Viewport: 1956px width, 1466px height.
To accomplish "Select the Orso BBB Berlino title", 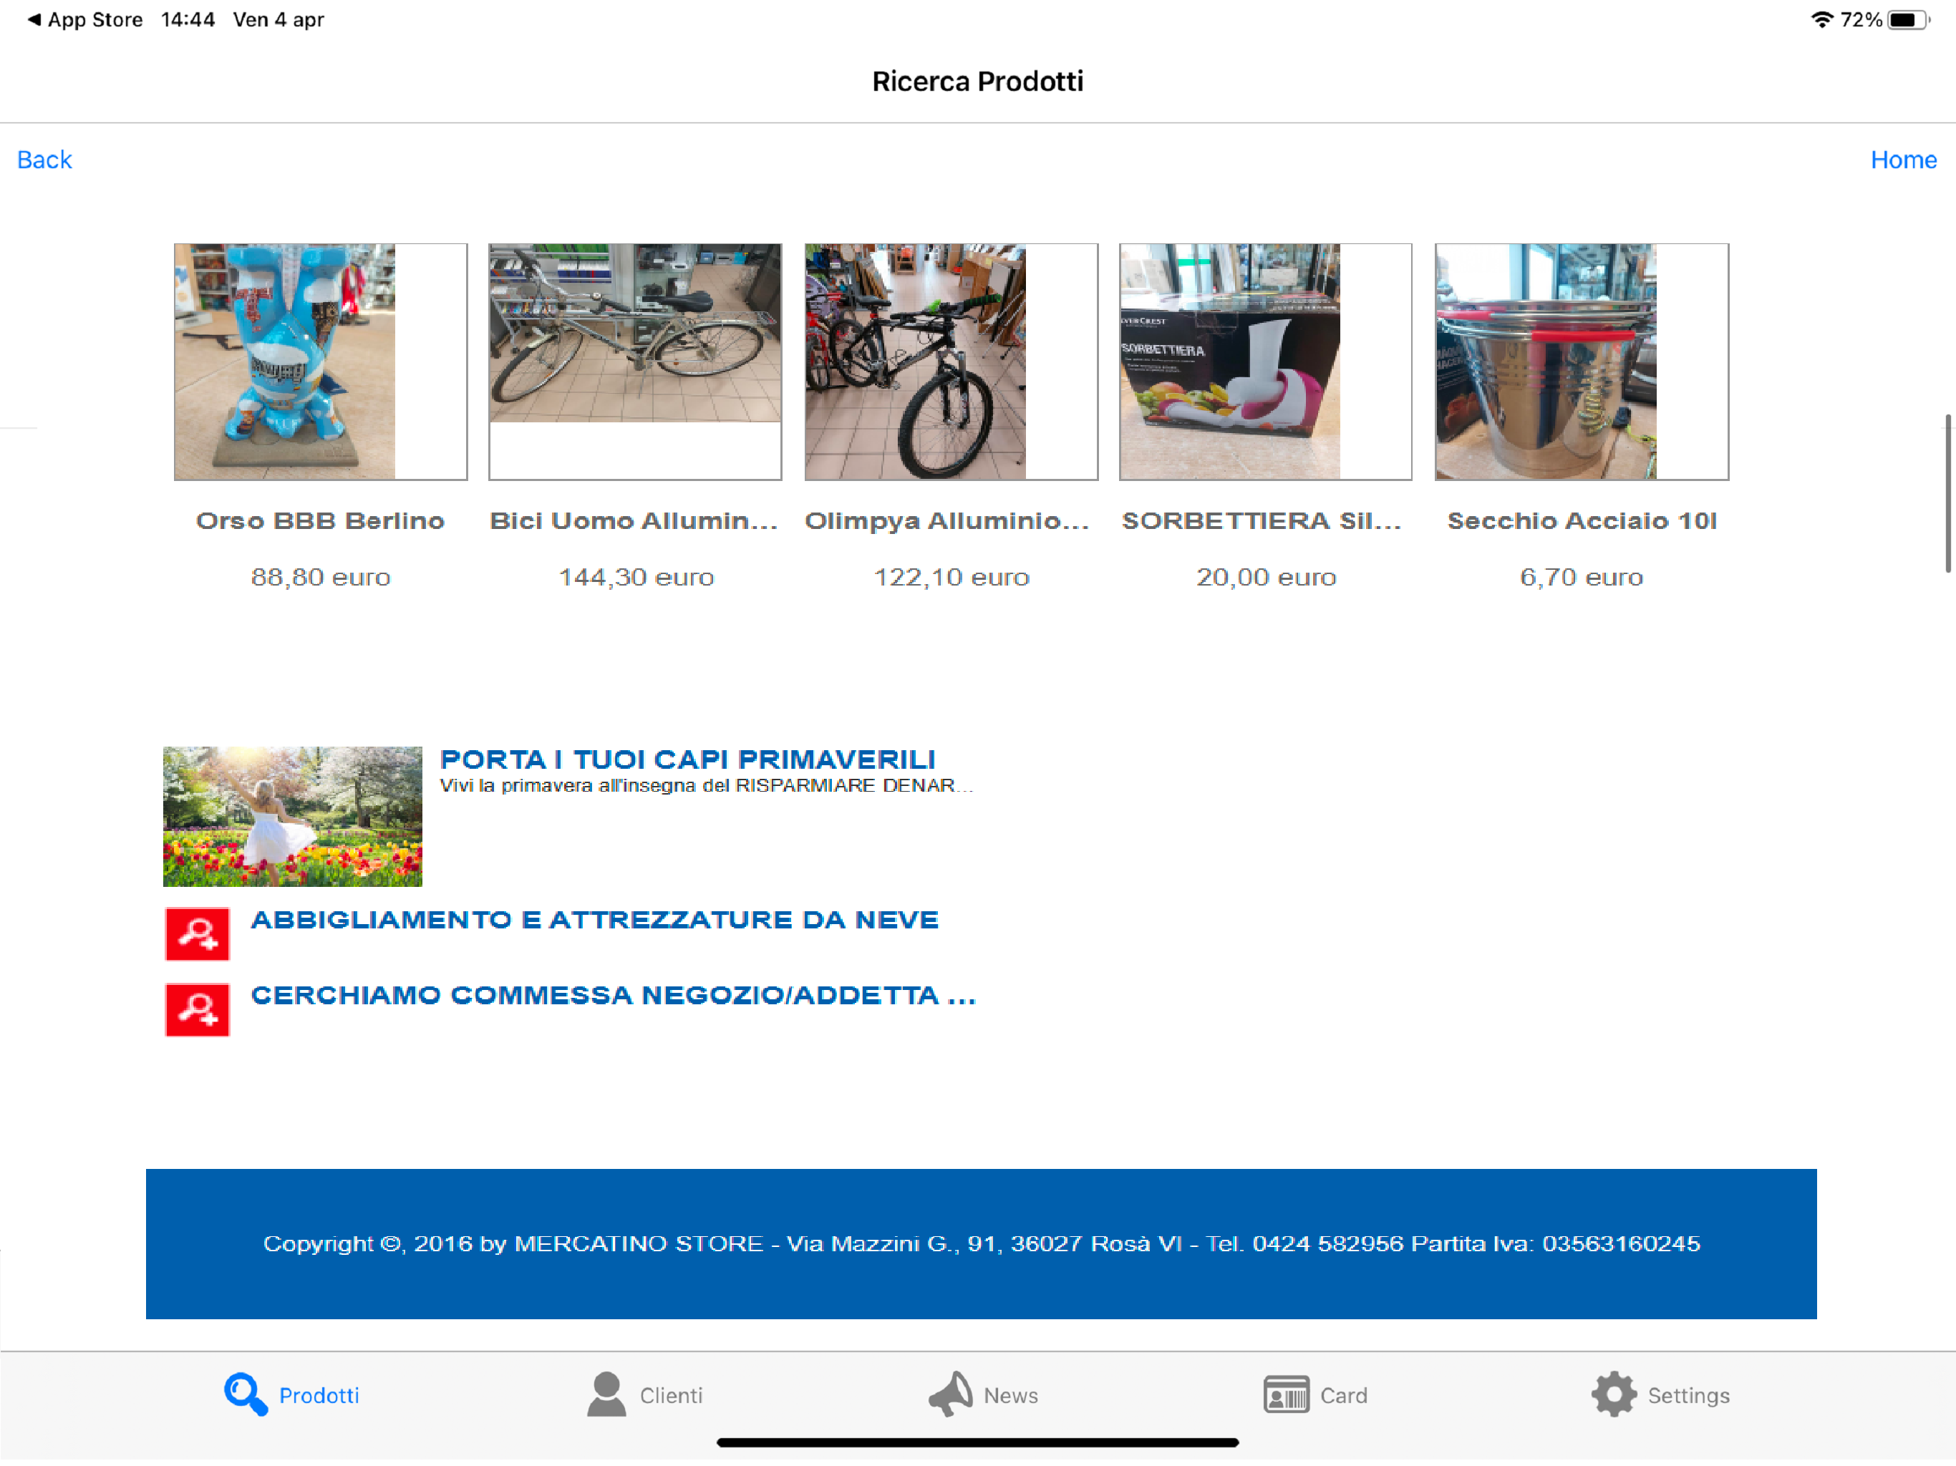I will coord(320,521).
